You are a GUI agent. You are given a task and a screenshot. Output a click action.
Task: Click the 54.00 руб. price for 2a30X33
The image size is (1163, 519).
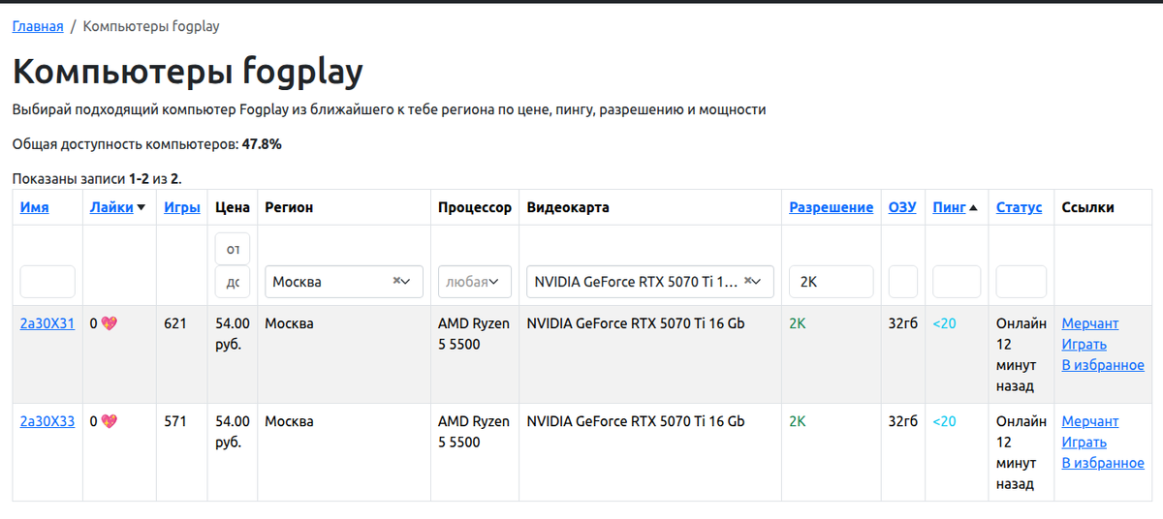click(x=233, y=432)
